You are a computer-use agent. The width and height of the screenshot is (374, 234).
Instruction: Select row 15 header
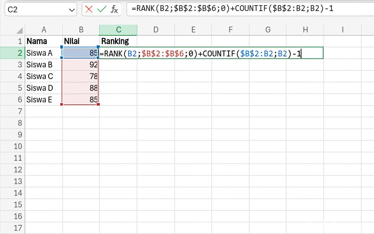[x=13, y=205]
